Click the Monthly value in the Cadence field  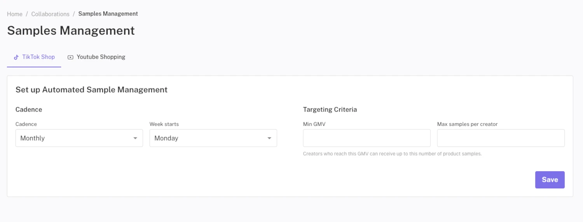[x=33, y=138]
